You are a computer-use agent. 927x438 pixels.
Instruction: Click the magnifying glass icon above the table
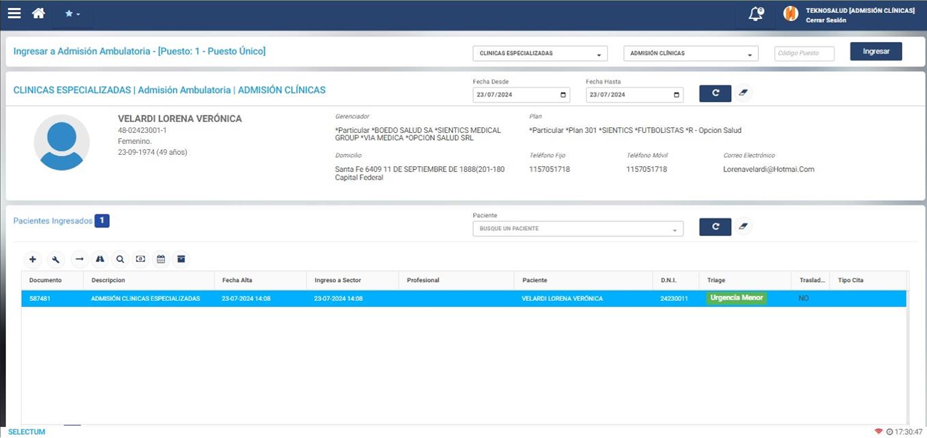tap(120, 259)
